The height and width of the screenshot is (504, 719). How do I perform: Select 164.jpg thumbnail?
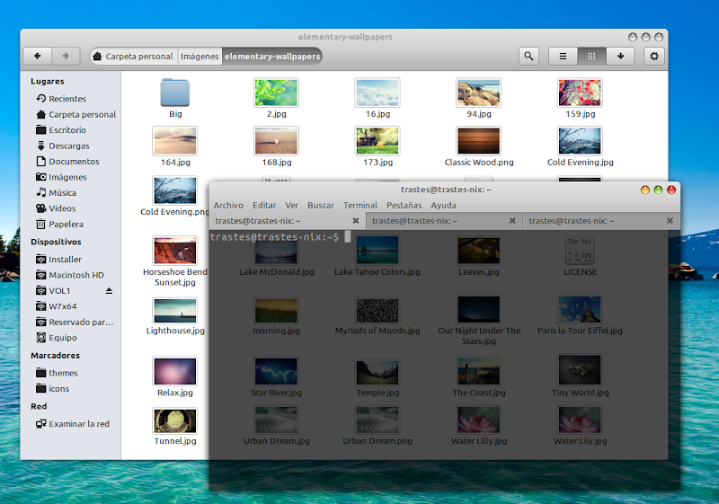[x=174, y=141]
